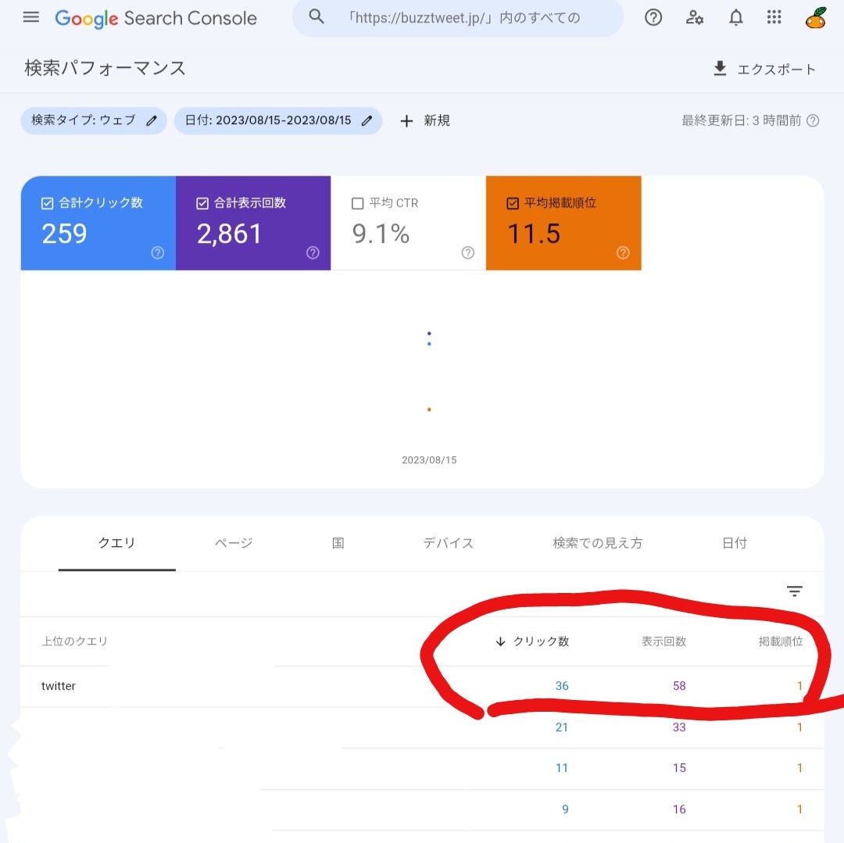Open the notifications bell

point(736,17)
